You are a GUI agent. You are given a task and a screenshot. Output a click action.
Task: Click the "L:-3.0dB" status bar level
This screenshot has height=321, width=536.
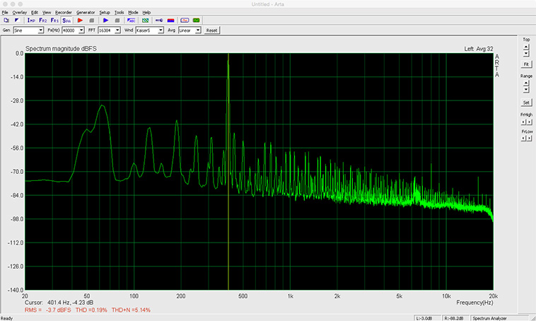pos(424,318)
